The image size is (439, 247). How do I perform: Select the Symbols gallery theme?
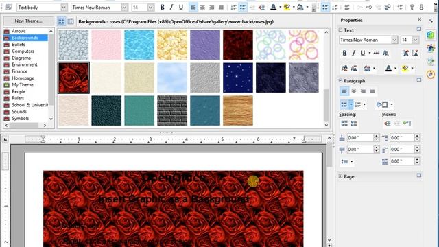(x=20, y=118)
